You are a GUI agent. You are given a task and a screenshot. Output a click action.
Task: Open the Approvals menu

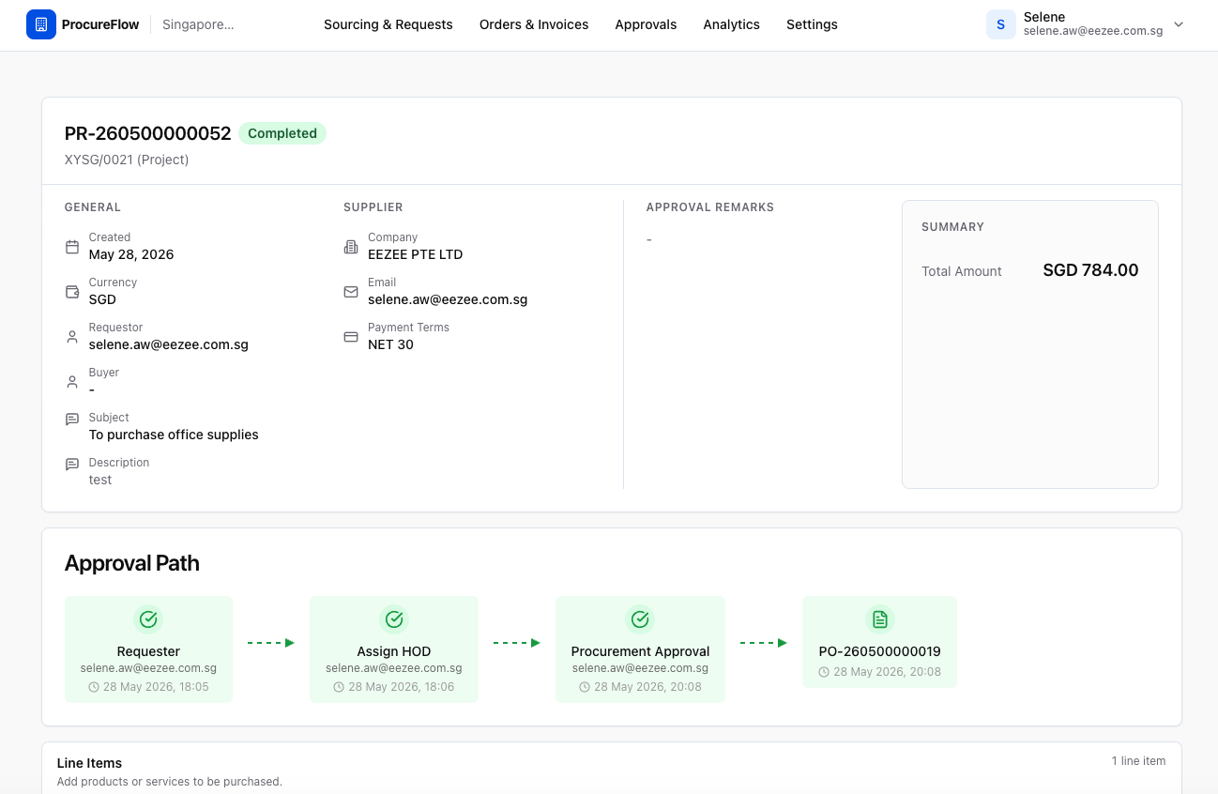(646, 24)
